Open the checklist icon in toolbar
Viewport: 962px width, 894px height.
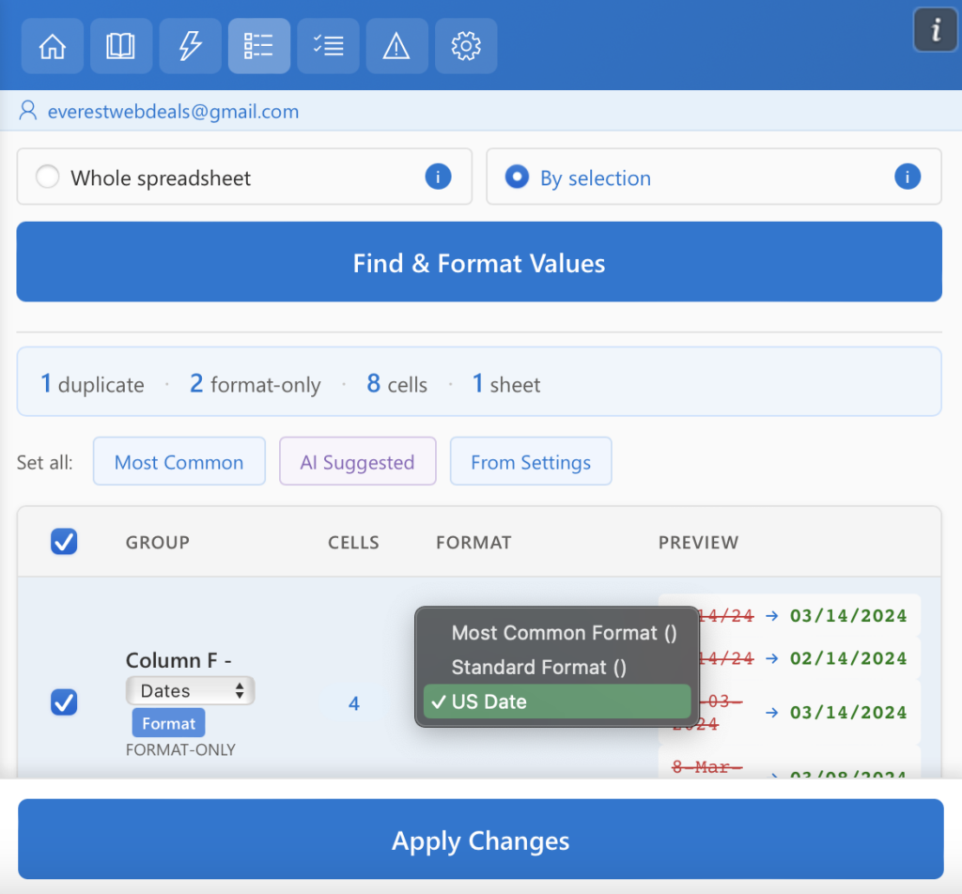click(x=328, y=46)
